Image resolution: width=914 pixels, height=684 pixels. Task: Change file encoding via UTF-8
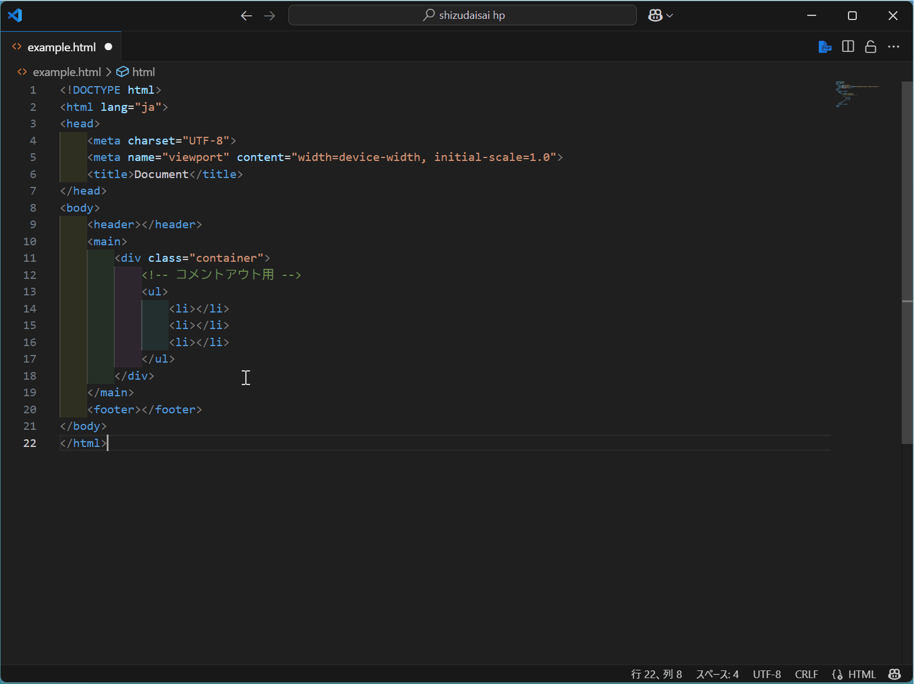(767, 674)
